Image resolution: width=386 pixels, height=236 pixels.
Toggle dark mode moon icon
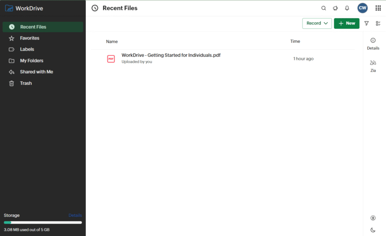pos(373,230)
